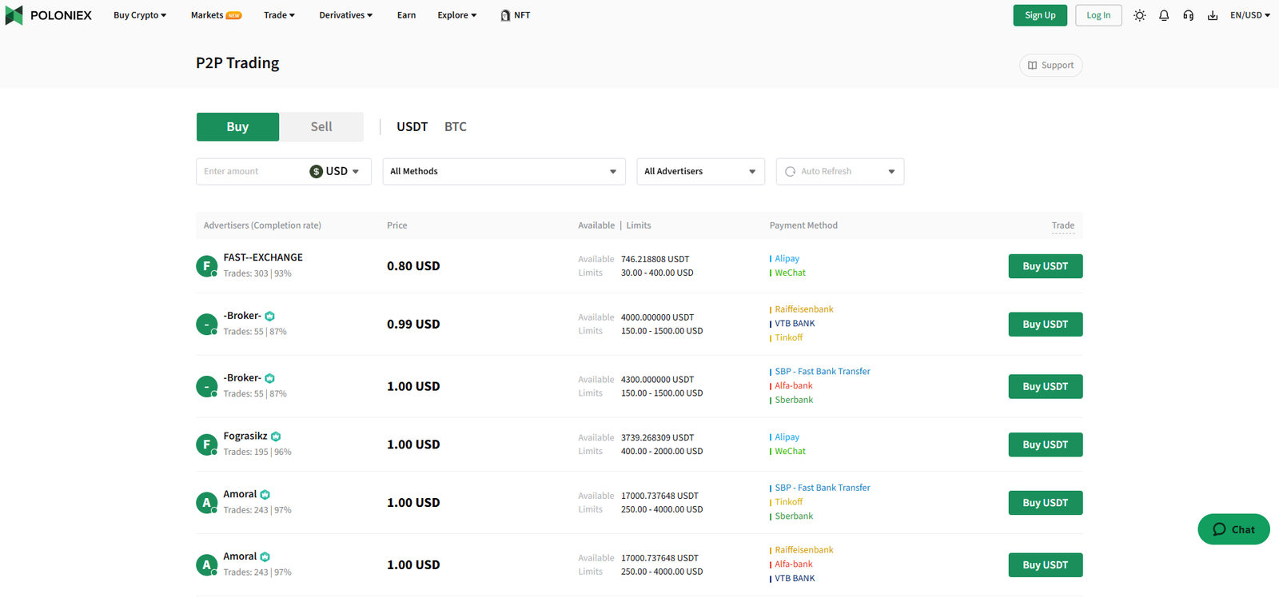Click the Chat bubble icon
This screenshot has height=598, width=1279.
(x=1219, y=529)
